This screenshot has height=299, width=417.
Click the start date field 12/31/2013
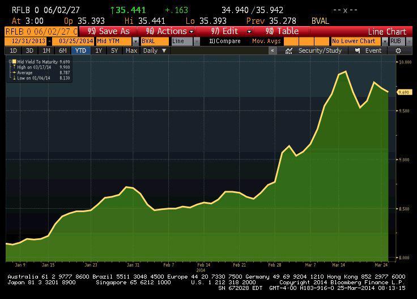[x=27, y=41]
